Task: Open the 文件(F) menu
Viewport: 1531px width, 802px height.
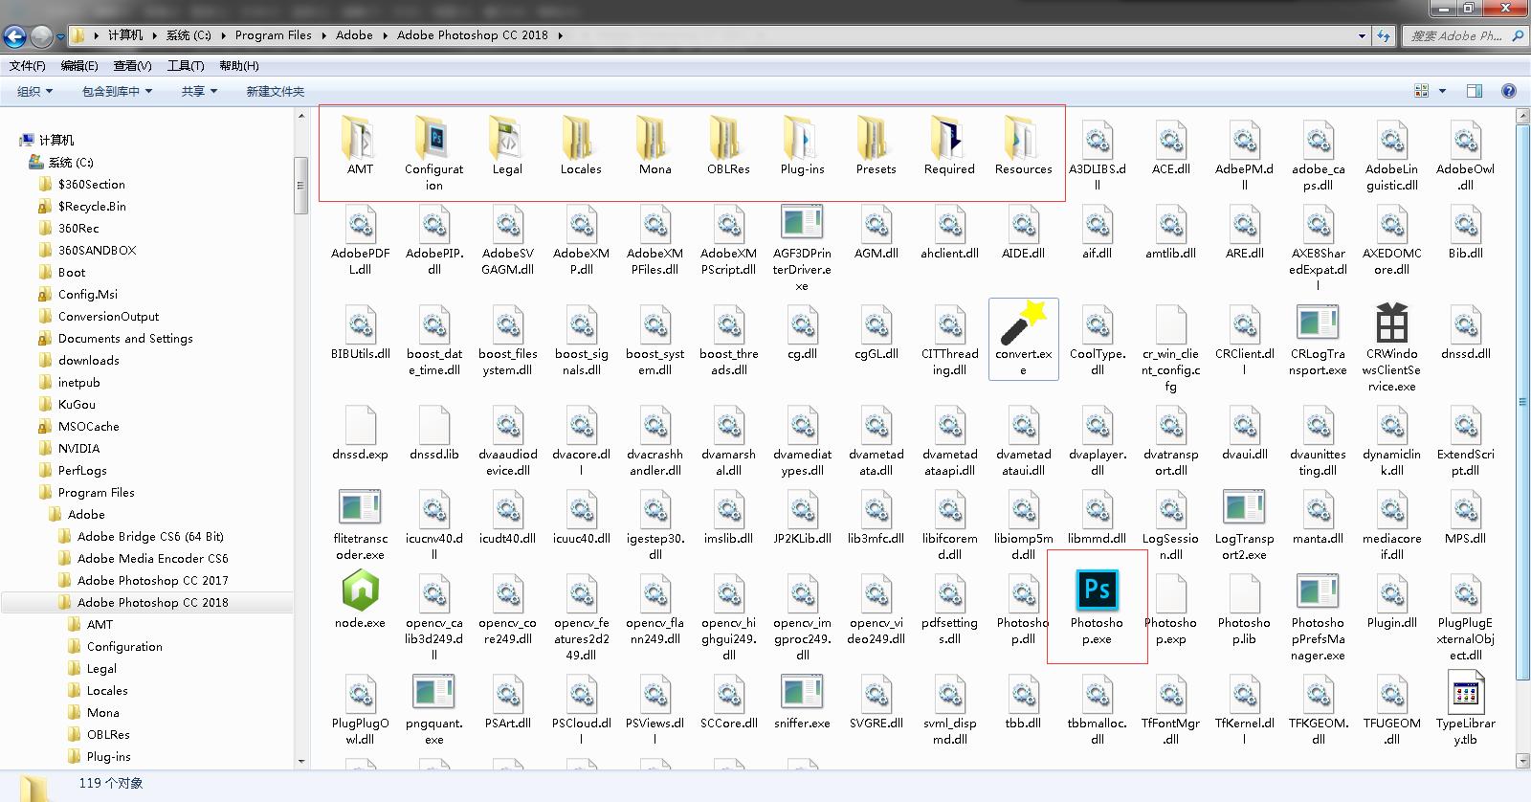Action: pyautogui.click(x=27, y=65)
